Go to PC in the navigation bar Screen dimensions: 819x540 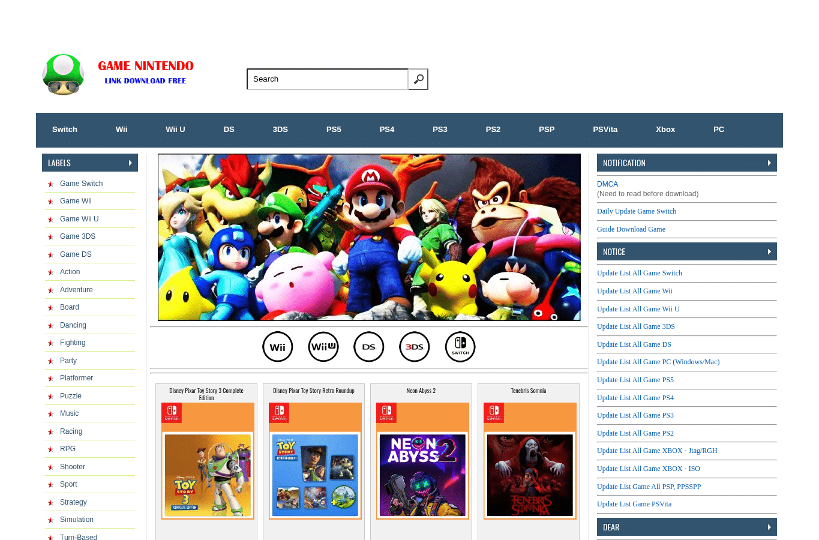tap(719, 130)
